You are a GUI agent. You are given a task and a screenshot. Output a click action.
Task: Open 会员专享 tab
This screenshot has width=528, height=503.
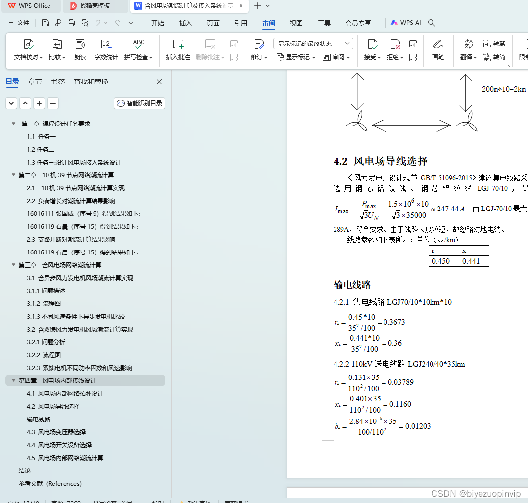pos(358,23)
